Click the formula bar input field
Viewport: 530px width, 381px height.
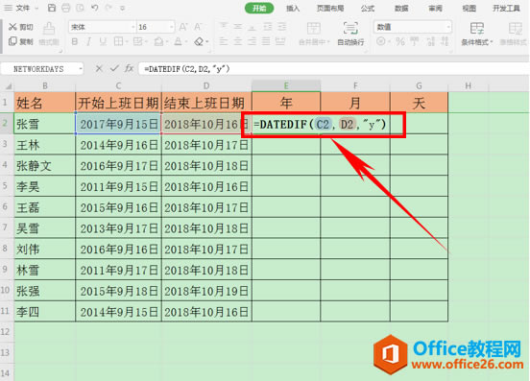333,69
